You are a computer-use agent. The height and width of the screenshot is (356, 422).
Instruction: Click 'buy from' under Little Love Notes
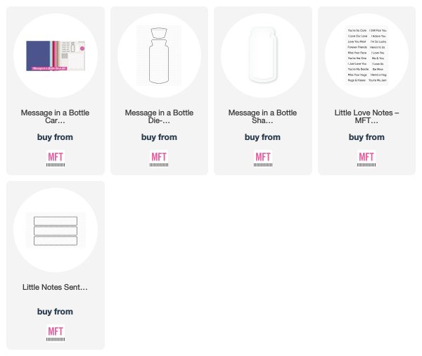click(366, 137)
